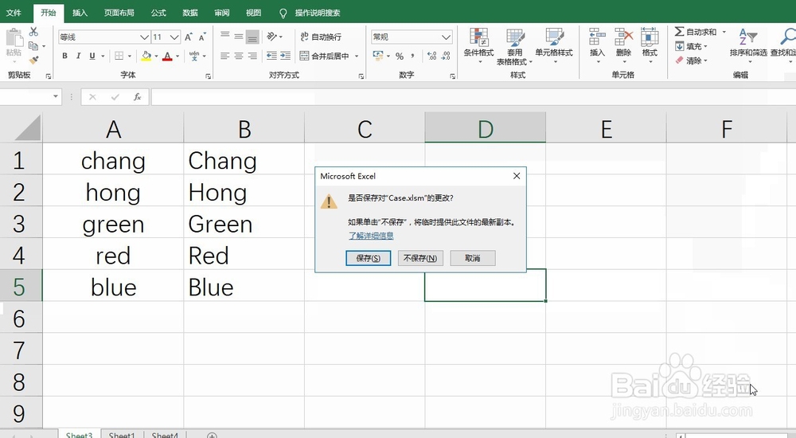Click 自动求和 AutoSum sigma icon
The height and width of the screenshot is (438, 796).
(679, 32)
